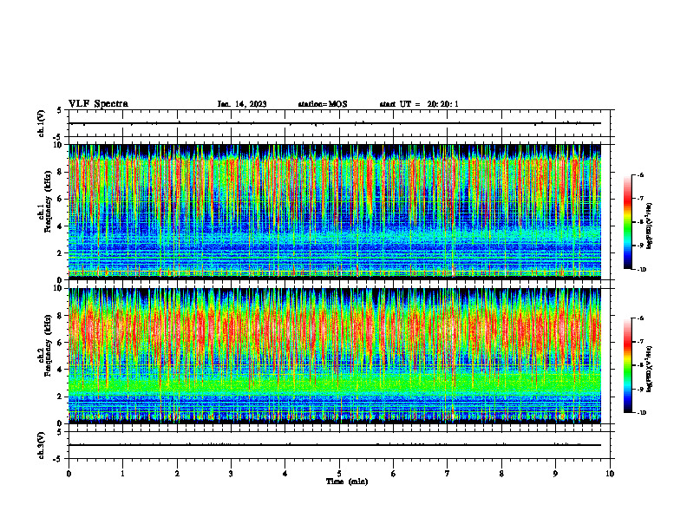This screenshot has height=531, width=687.
Task: Click the '7' tick on the Time axis
Action: click(x=448, y=474)
